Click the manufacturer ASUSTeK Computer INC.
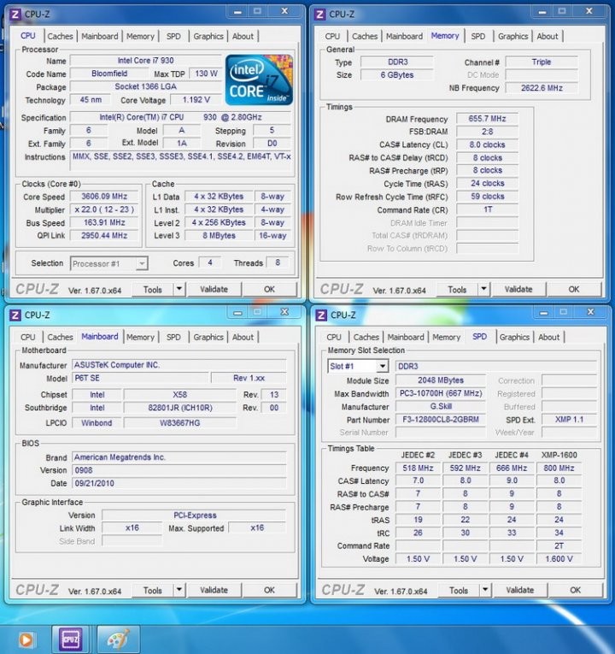The image size is (615, 654). coord(179,365)
